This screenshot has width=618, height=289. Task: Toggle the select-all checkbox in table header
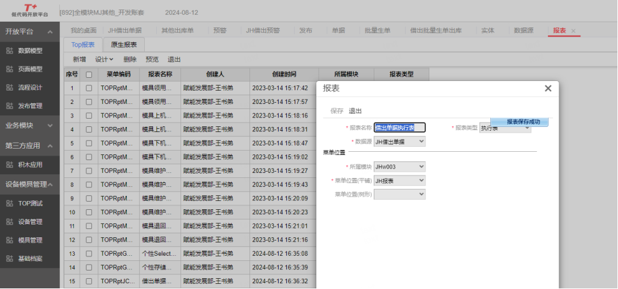[89, 74]
